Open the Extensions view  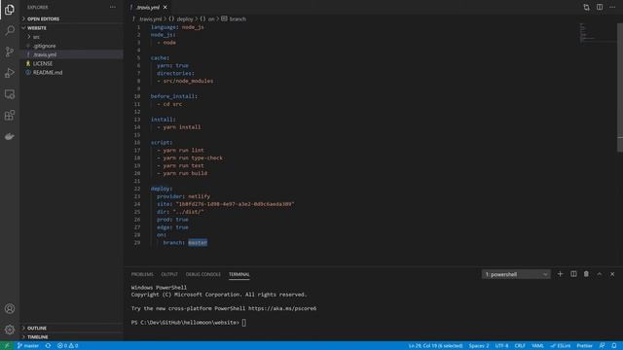tap(10, 116)
